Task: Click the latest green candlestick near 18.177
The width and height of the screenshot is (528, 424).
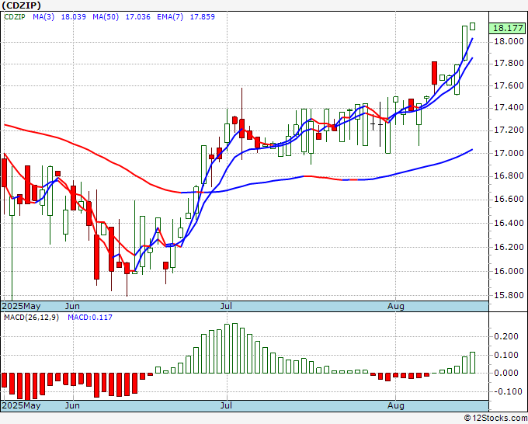Action: [472, 26]
